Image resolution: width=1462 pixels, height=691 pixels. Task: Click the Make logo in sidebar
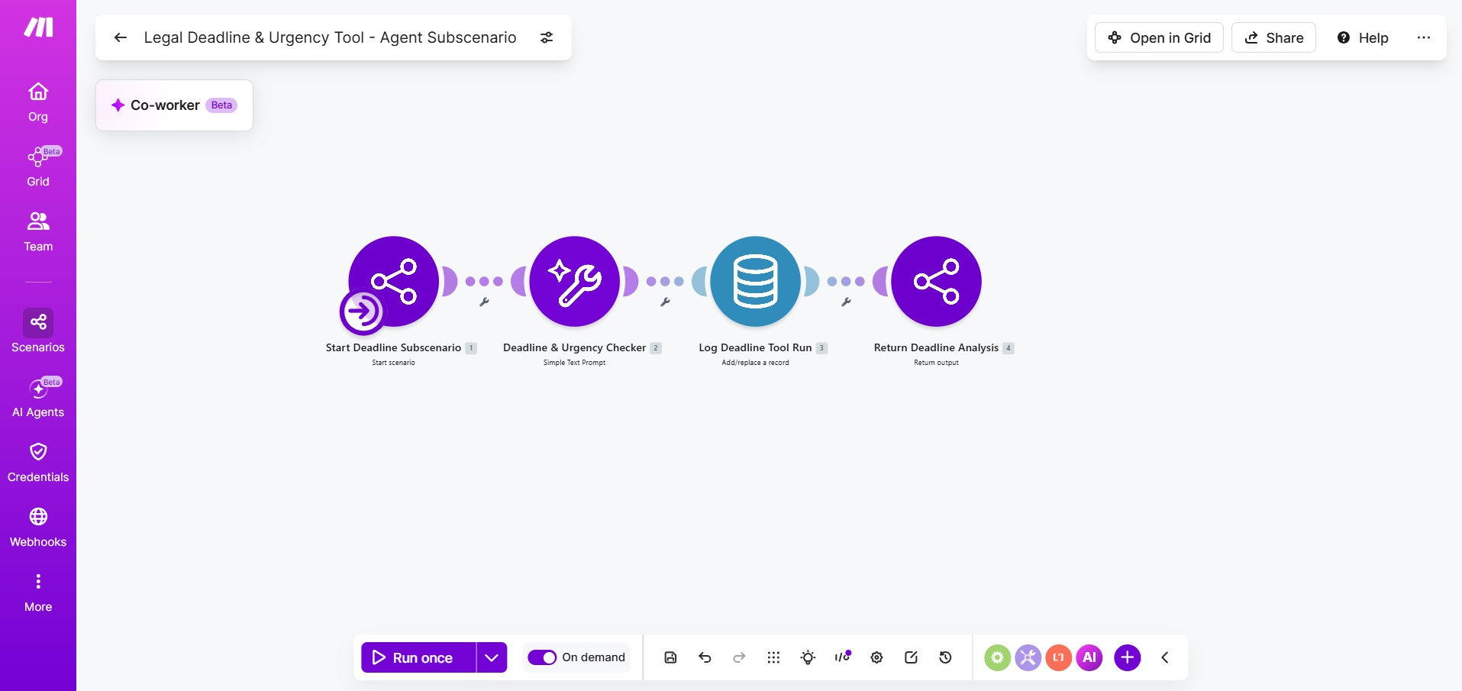tap(38, 27)
